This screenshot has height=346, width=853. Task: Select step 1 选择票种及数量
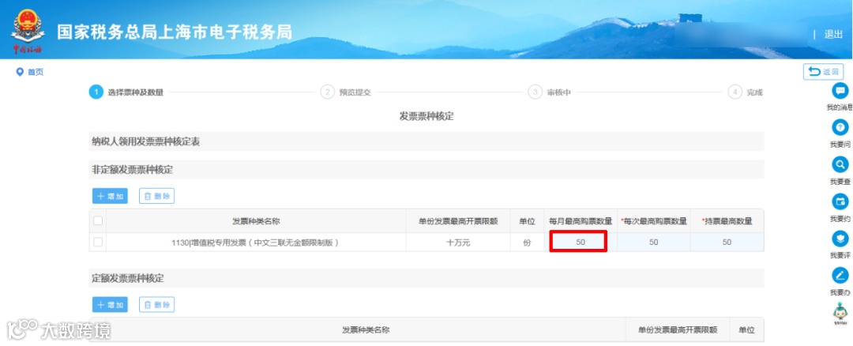[126, 92]
